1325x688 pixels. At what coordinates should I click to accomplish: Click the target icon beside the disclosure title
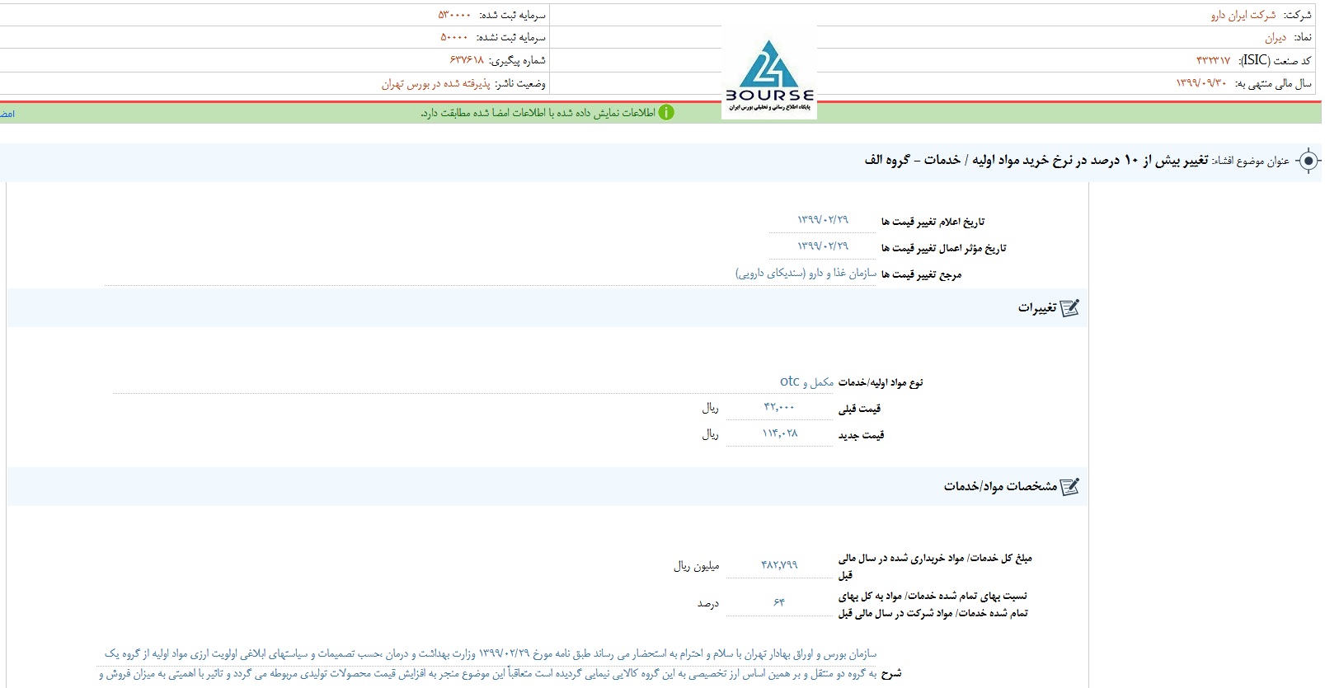point(1309,161)
